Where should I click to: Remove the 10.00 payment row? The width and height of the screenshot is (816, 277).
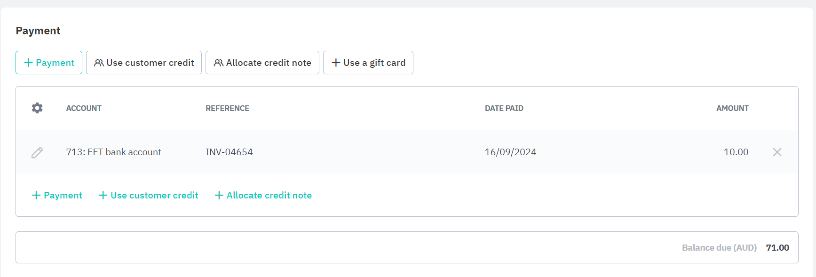pos(777,152)
